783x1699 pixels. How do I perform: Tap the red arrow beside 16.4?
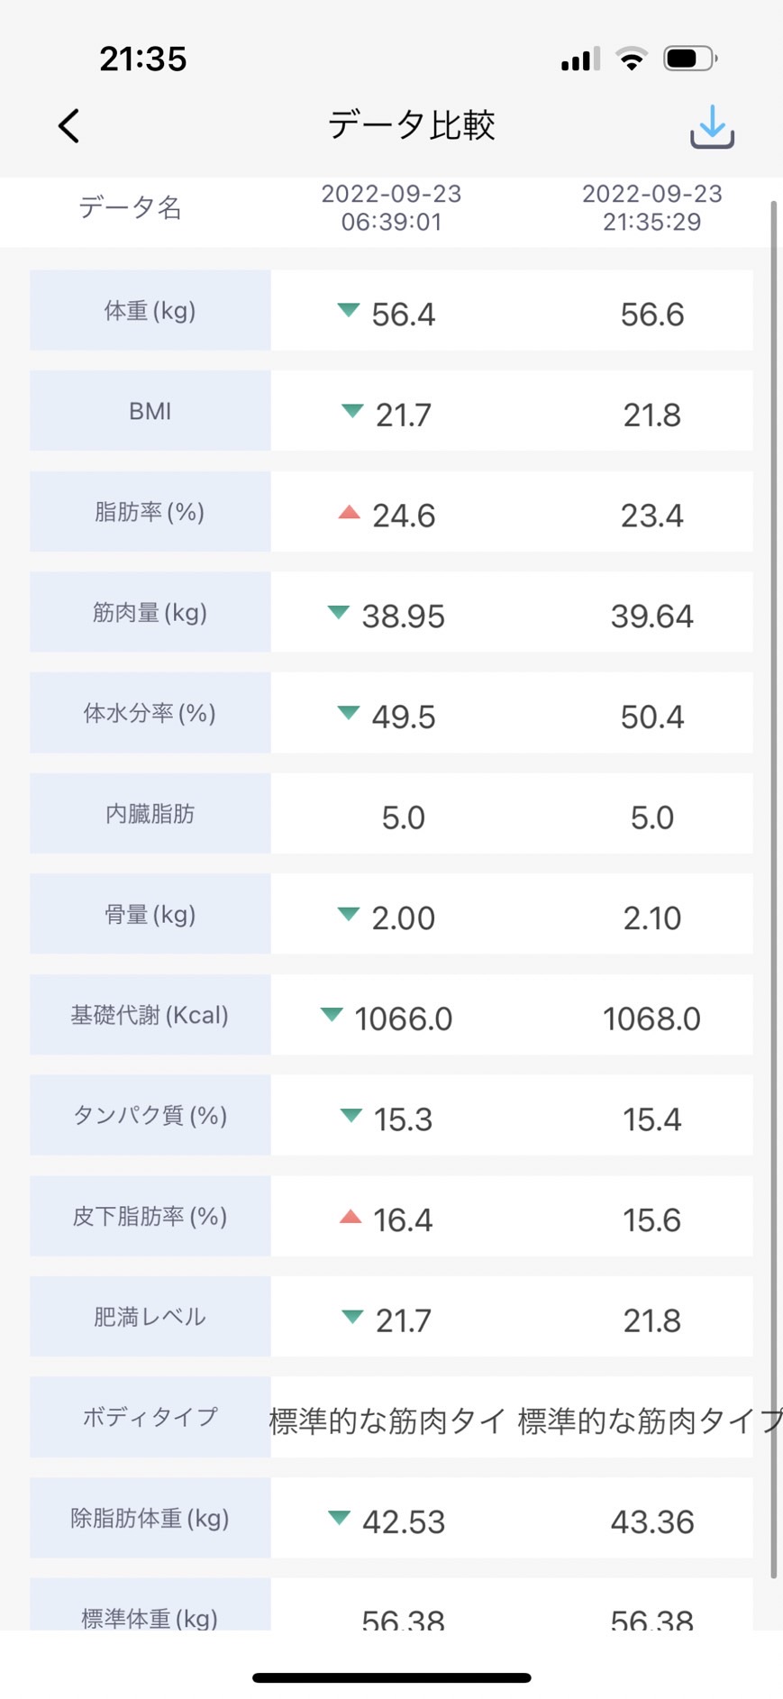pos(350,1217)
